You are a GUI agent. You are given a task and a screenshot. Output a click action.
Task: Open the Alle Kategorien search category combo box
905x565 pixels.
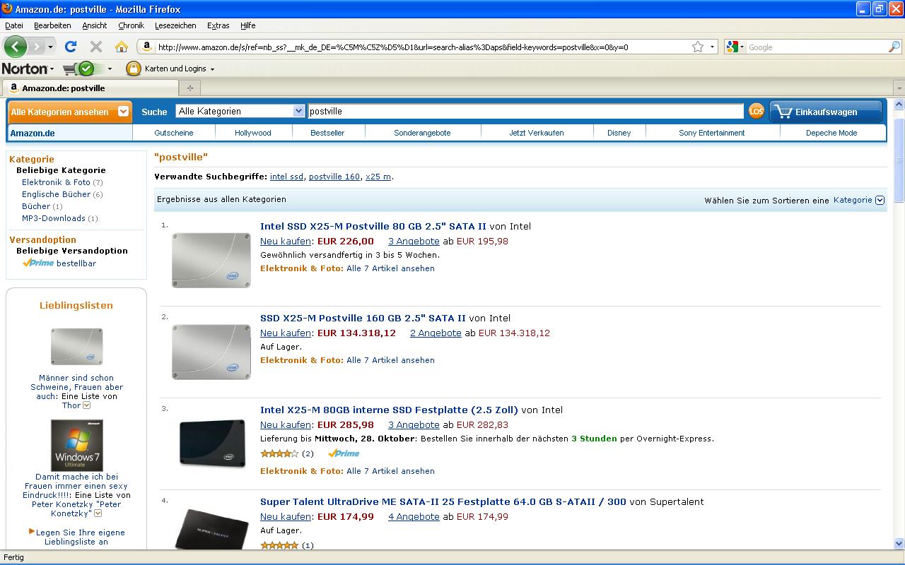(240, 111)
